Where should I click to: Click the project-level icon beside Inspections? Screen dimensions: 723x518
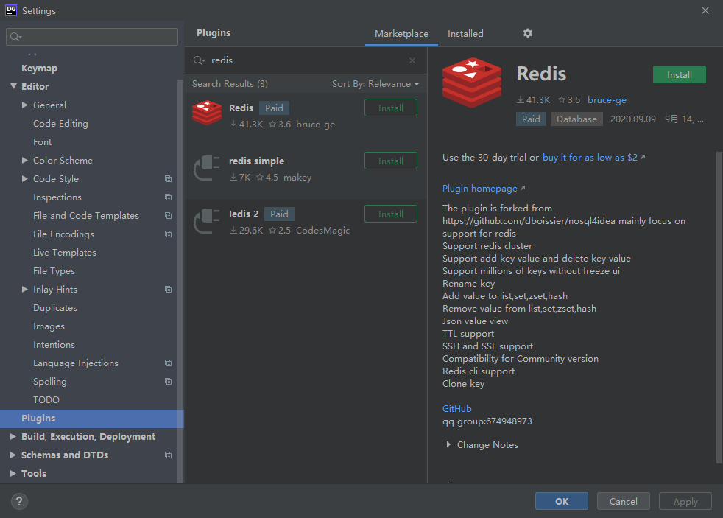click(x=169, y=197)
